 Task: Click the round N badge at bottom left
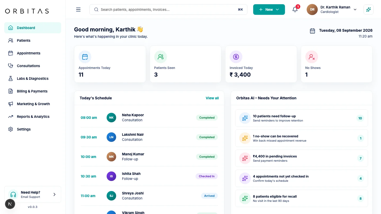pyautogui.click(x=10, y=204)
